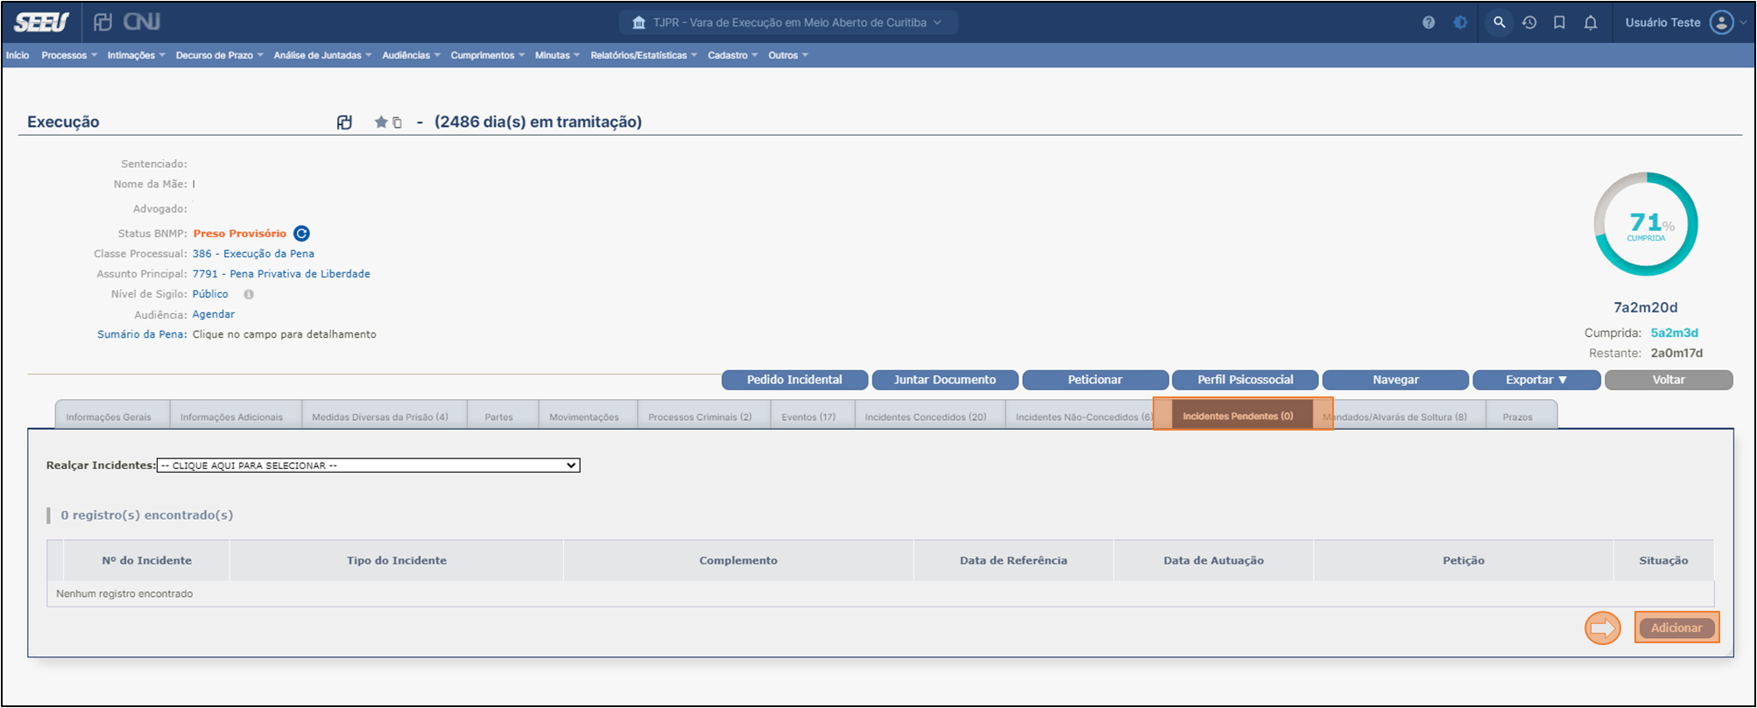1757x708 pixels.
Task: Click Sumário da Pena link
Action: (142, 334)
